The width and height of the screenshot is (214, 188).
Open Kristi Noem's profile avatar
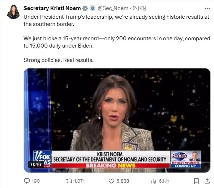pos(13,12)
